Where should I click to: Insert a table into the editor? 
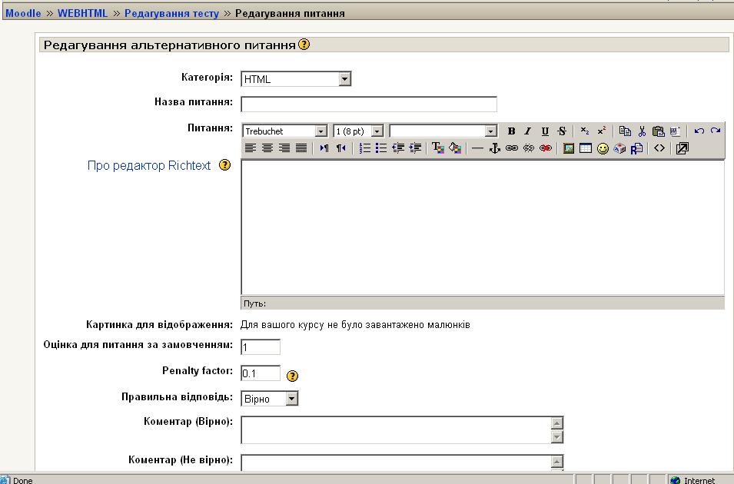[x=586, y=148]
